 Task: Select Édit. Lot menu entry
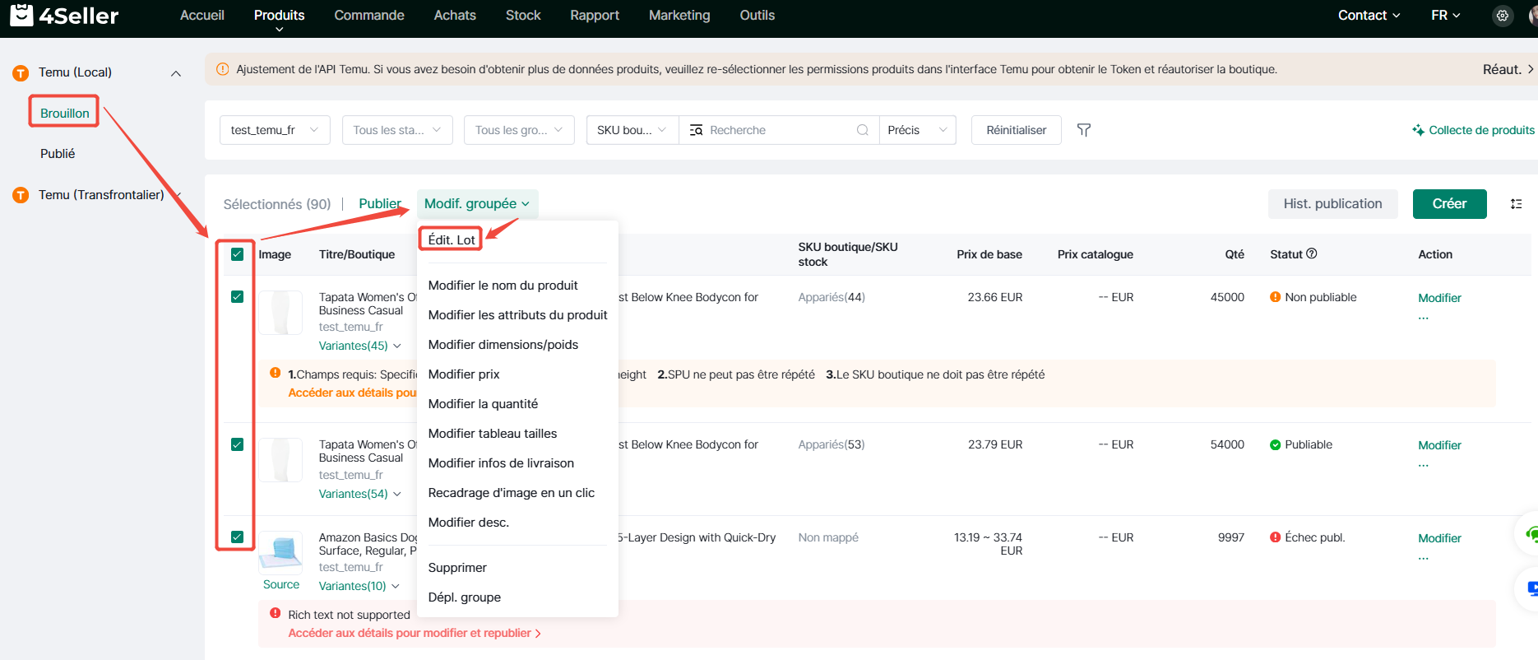tap(452, 239)
